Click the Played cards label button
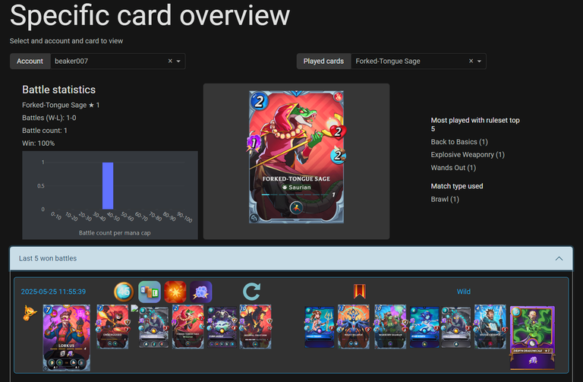Screen dimensions: 583x382 coord(323,61)
